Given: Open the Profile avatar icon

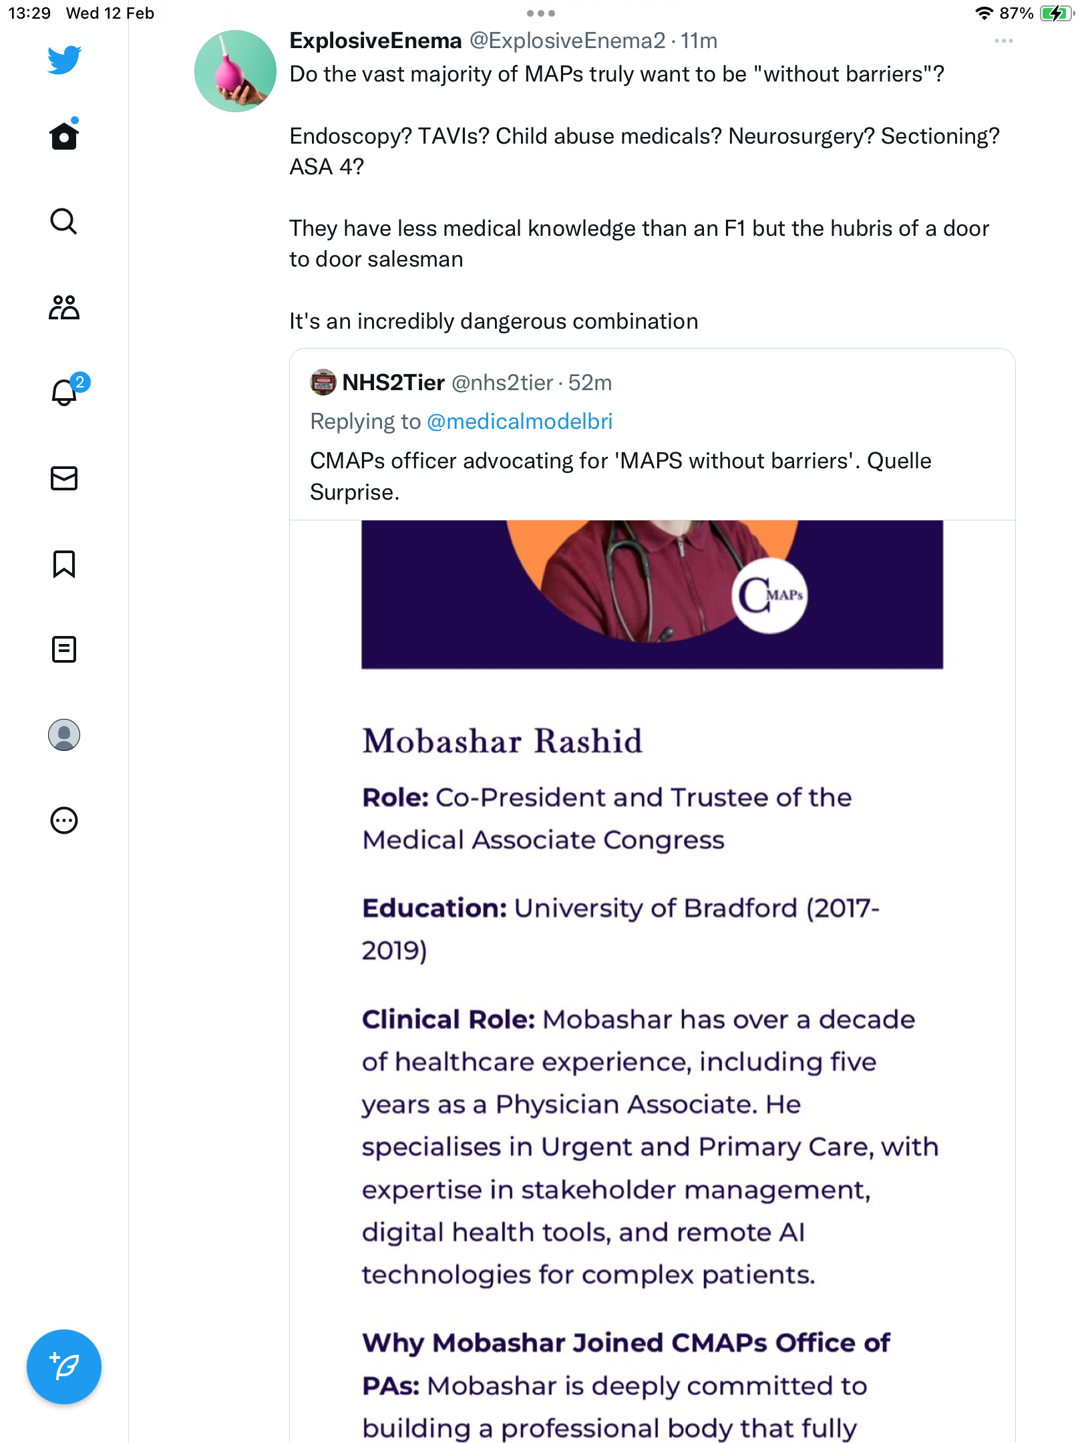Looking at the screenshot, I should pos(64,735).
